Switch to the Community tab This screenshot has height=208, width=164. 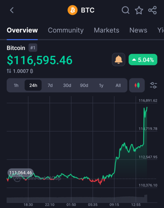pyautogui.click(x=66, y=30)
